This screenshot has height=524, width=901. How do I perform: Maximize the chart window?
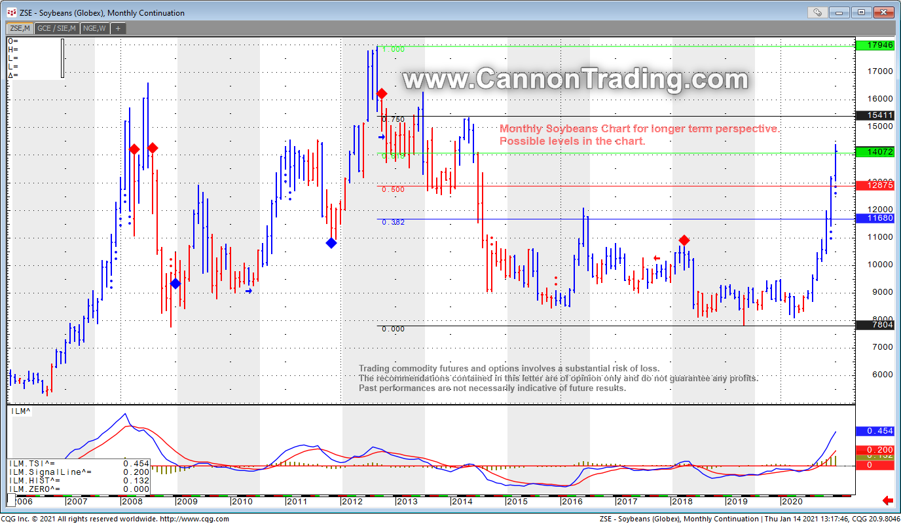[x=861, y=12]
